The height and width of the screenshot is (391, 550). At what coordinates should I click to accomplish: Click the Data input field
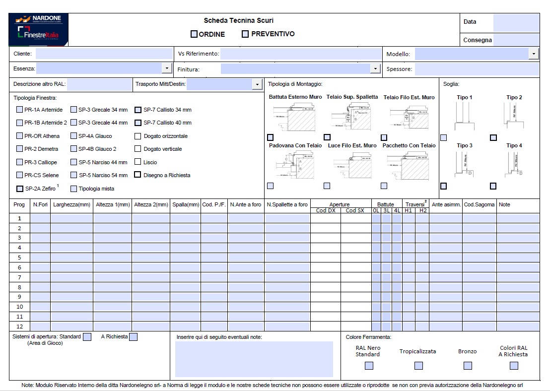click(516, 23)
